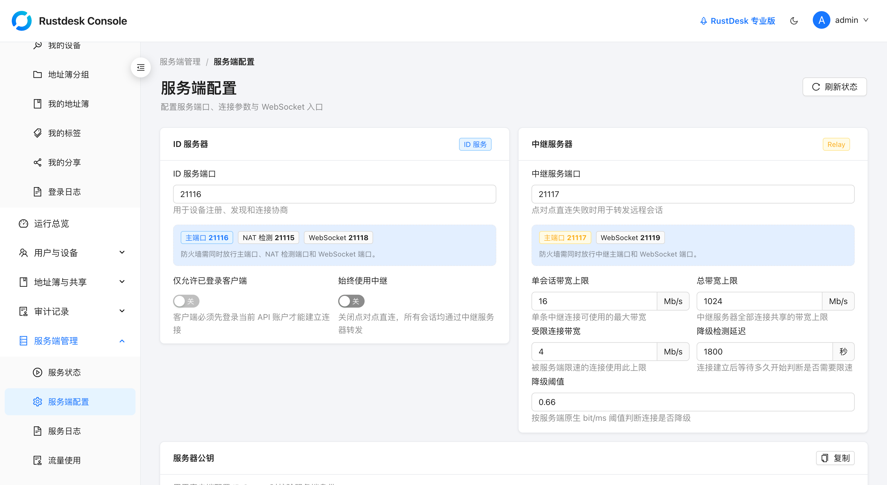Open 服务日志 menu item
The width and height of the screenshot is (887, 485).
coord(70,431)
